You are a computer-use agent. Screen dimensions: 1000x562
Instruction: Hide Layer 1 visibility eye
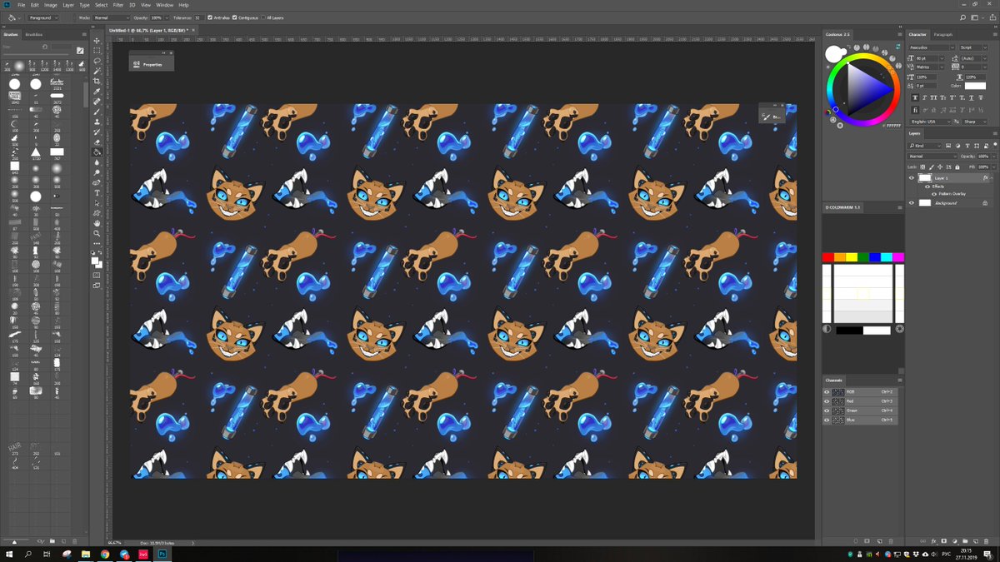pyautogui.click(x=911, y=178)
